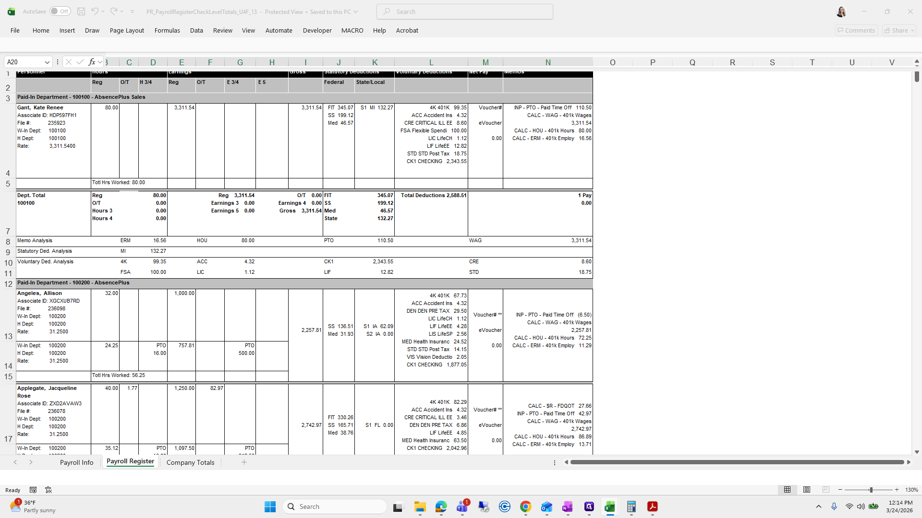Click the Comments button

click(856, 30)
